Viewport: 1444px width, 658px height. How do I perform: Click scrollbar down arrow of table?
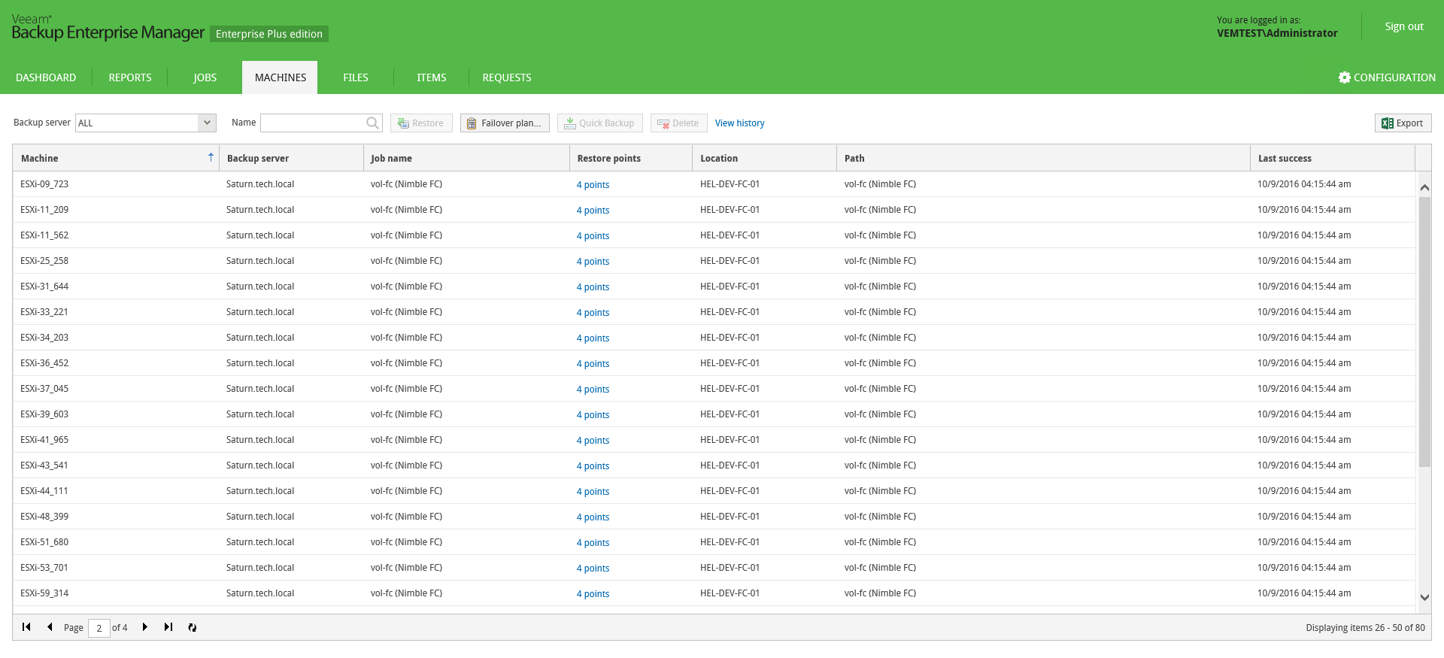pos(1424,597)
